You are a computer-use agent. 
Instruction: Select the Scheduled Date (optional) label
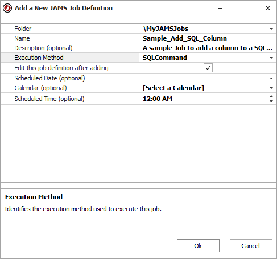pos(49,78)
